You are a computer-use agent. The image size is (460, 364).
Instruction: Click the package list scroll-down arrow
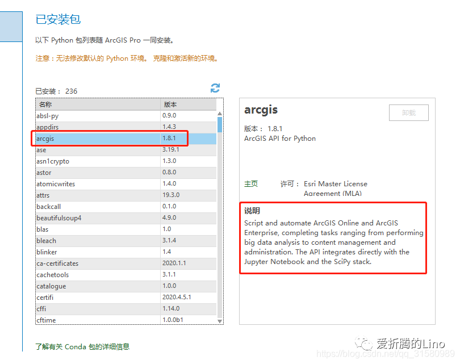click(220, 321)
